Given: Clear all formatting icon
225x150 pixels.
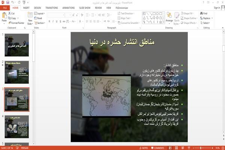Looking at the screenshot, I should click(x=82, y=15).
